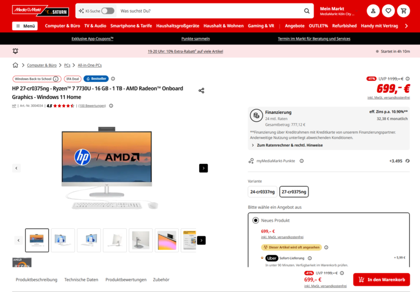Open HP brand link under title
The width and height of the screenshot is (420, 292).
point(14,106)
